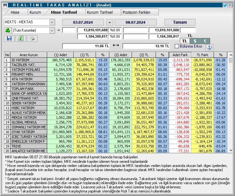This screenshot has height=196, width=235.
Task: Open the (Tüm Kurumlar) institutions dropdown
Action: point(52,30)
